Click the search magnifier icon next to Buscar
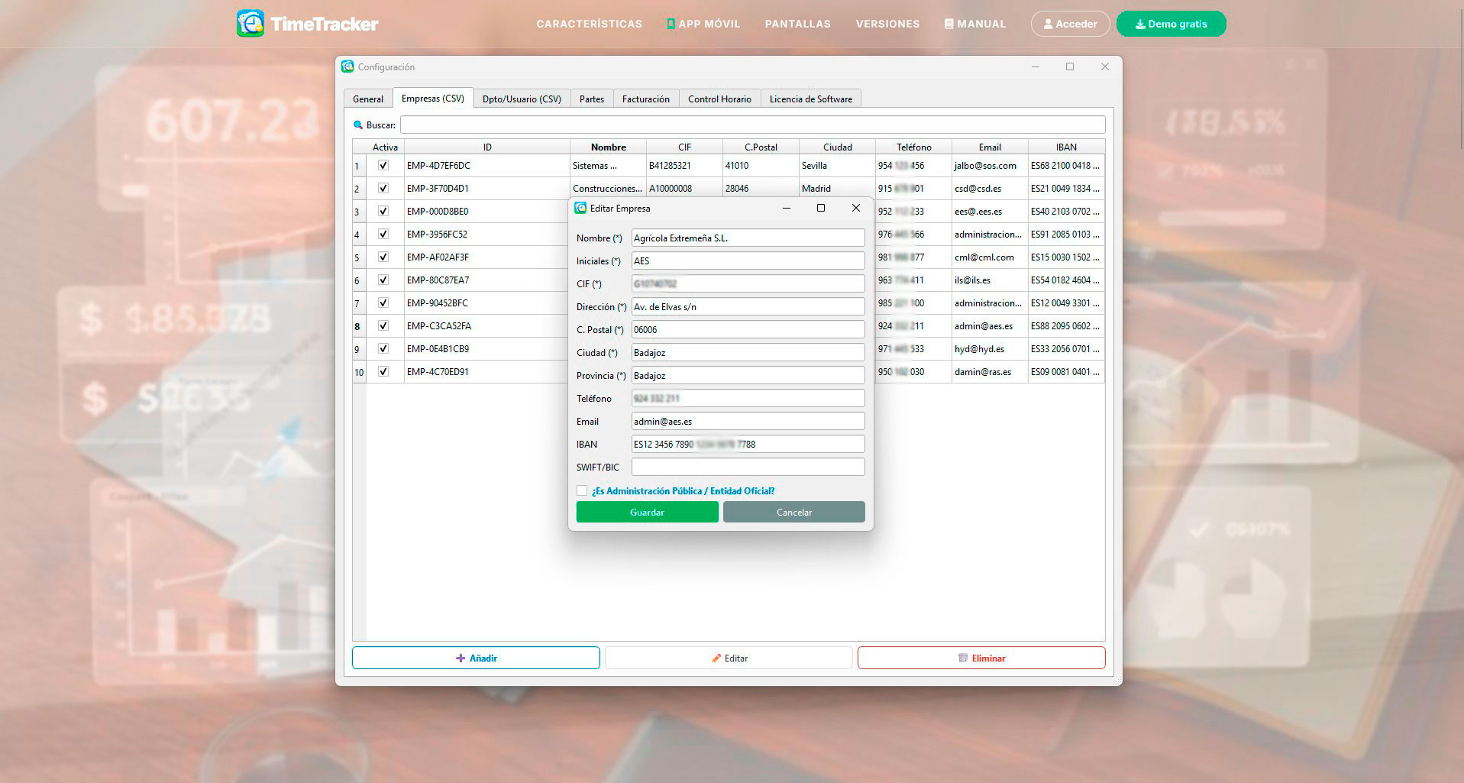Viewport: 1464px width, 783px height. pos(358,125)
